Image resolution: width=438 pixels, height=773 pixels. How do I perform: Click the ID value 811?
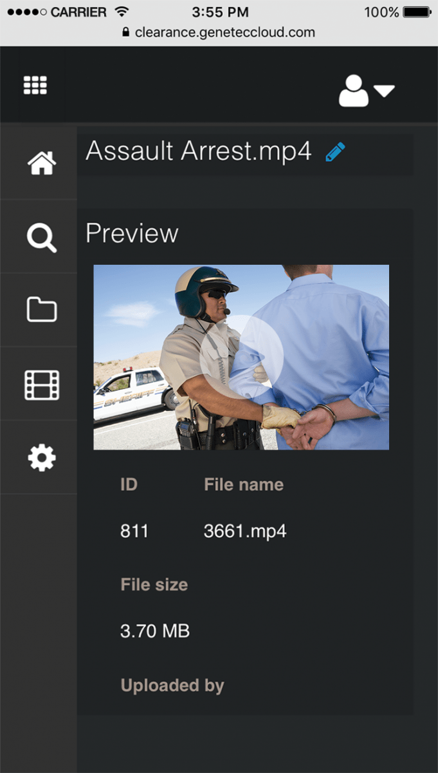(x=134, y=531)
